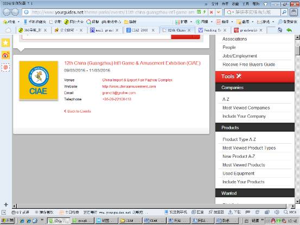300x225 pixels.
Task: Open Include Your Products link
Action: coord(244,182)
